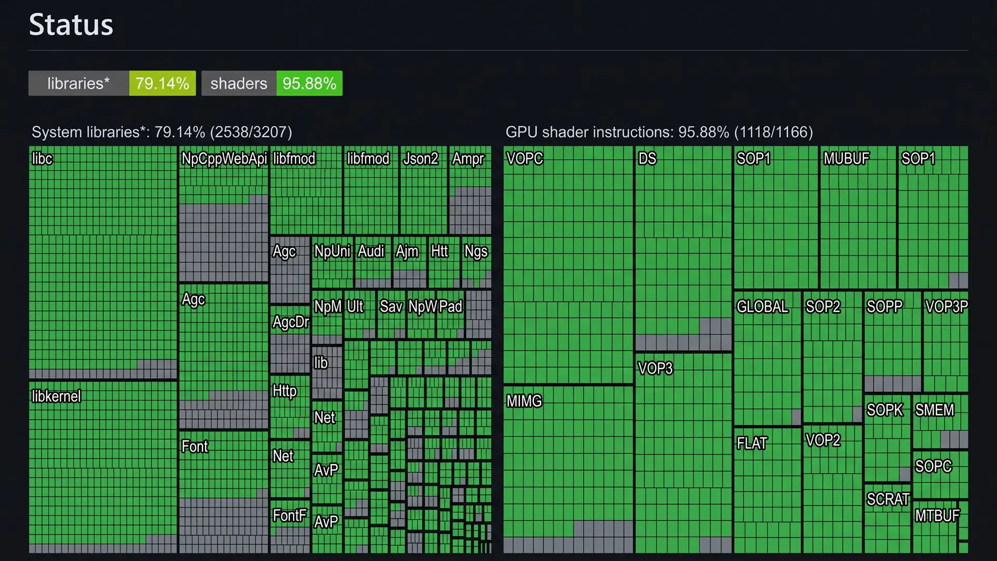Screen dimensions: 997x561
Task: Select the MUBUF shader block
Action: point(858,217)
